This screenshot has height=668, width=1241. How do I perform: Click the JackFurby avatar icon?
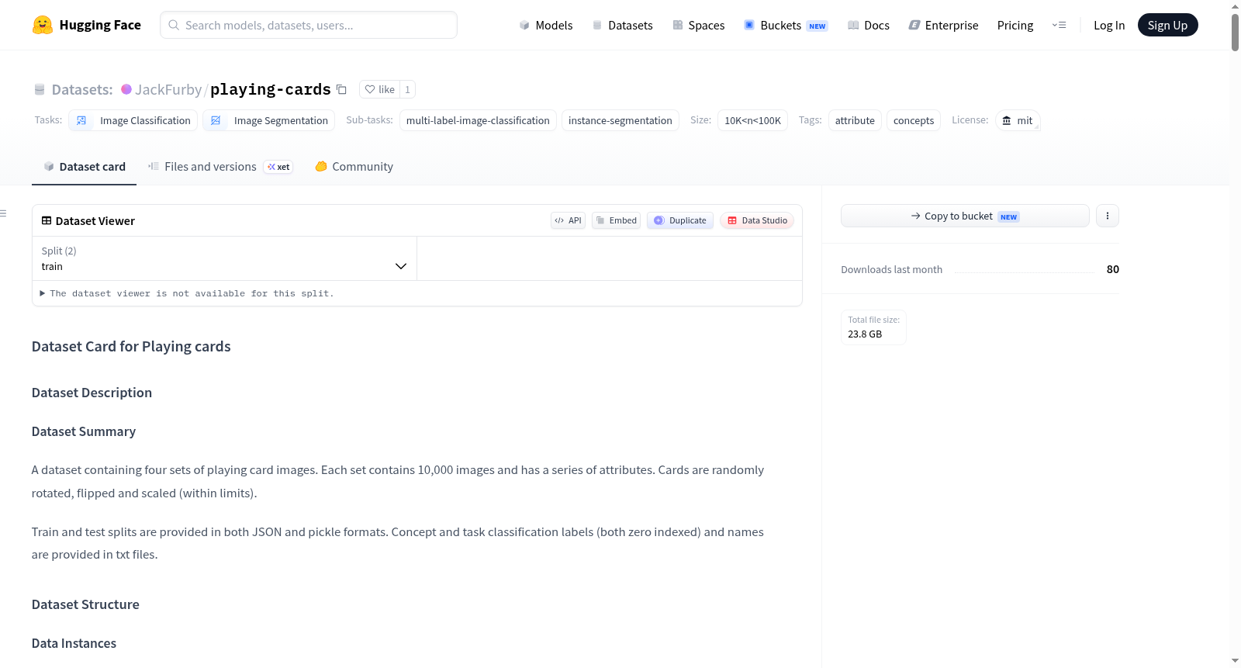126,89
